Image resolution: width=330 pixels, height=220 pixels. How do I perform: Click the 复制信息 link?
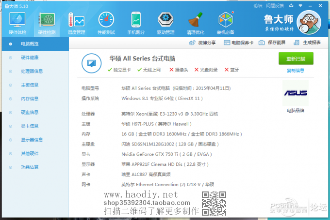296,71
